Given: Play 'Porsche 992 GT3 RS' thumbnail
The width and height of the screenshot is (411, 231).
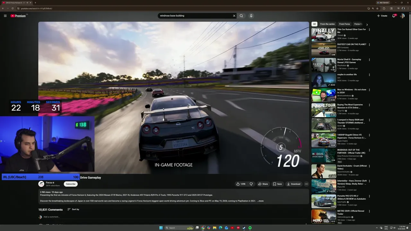Looking at the screenshot, I should tap(324, 201).
